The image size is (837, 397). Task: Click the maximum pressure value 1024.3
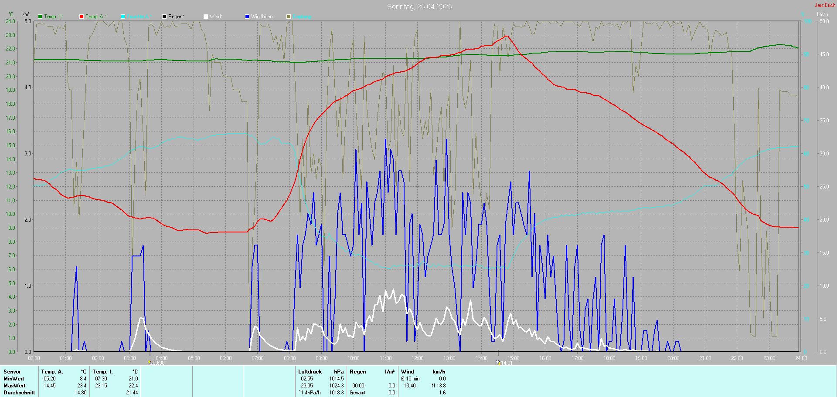[337, 386]
